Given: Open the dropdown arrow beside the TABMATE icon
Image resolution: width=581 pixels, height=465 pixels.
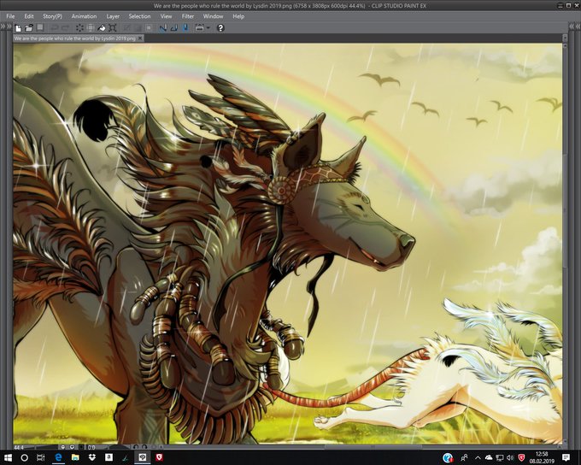Looking at the screenshot, I should click(x=208, y=28).
